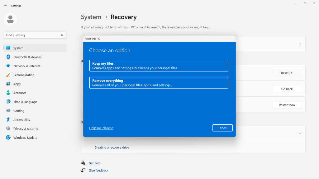Open the System category label
Image resolution: width=319 pixels, height=179 pixels.
pos(18,48)
